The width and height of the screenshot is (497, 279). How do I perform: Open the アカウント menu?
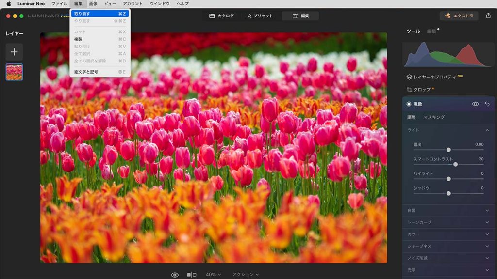[x=133, y=4]
